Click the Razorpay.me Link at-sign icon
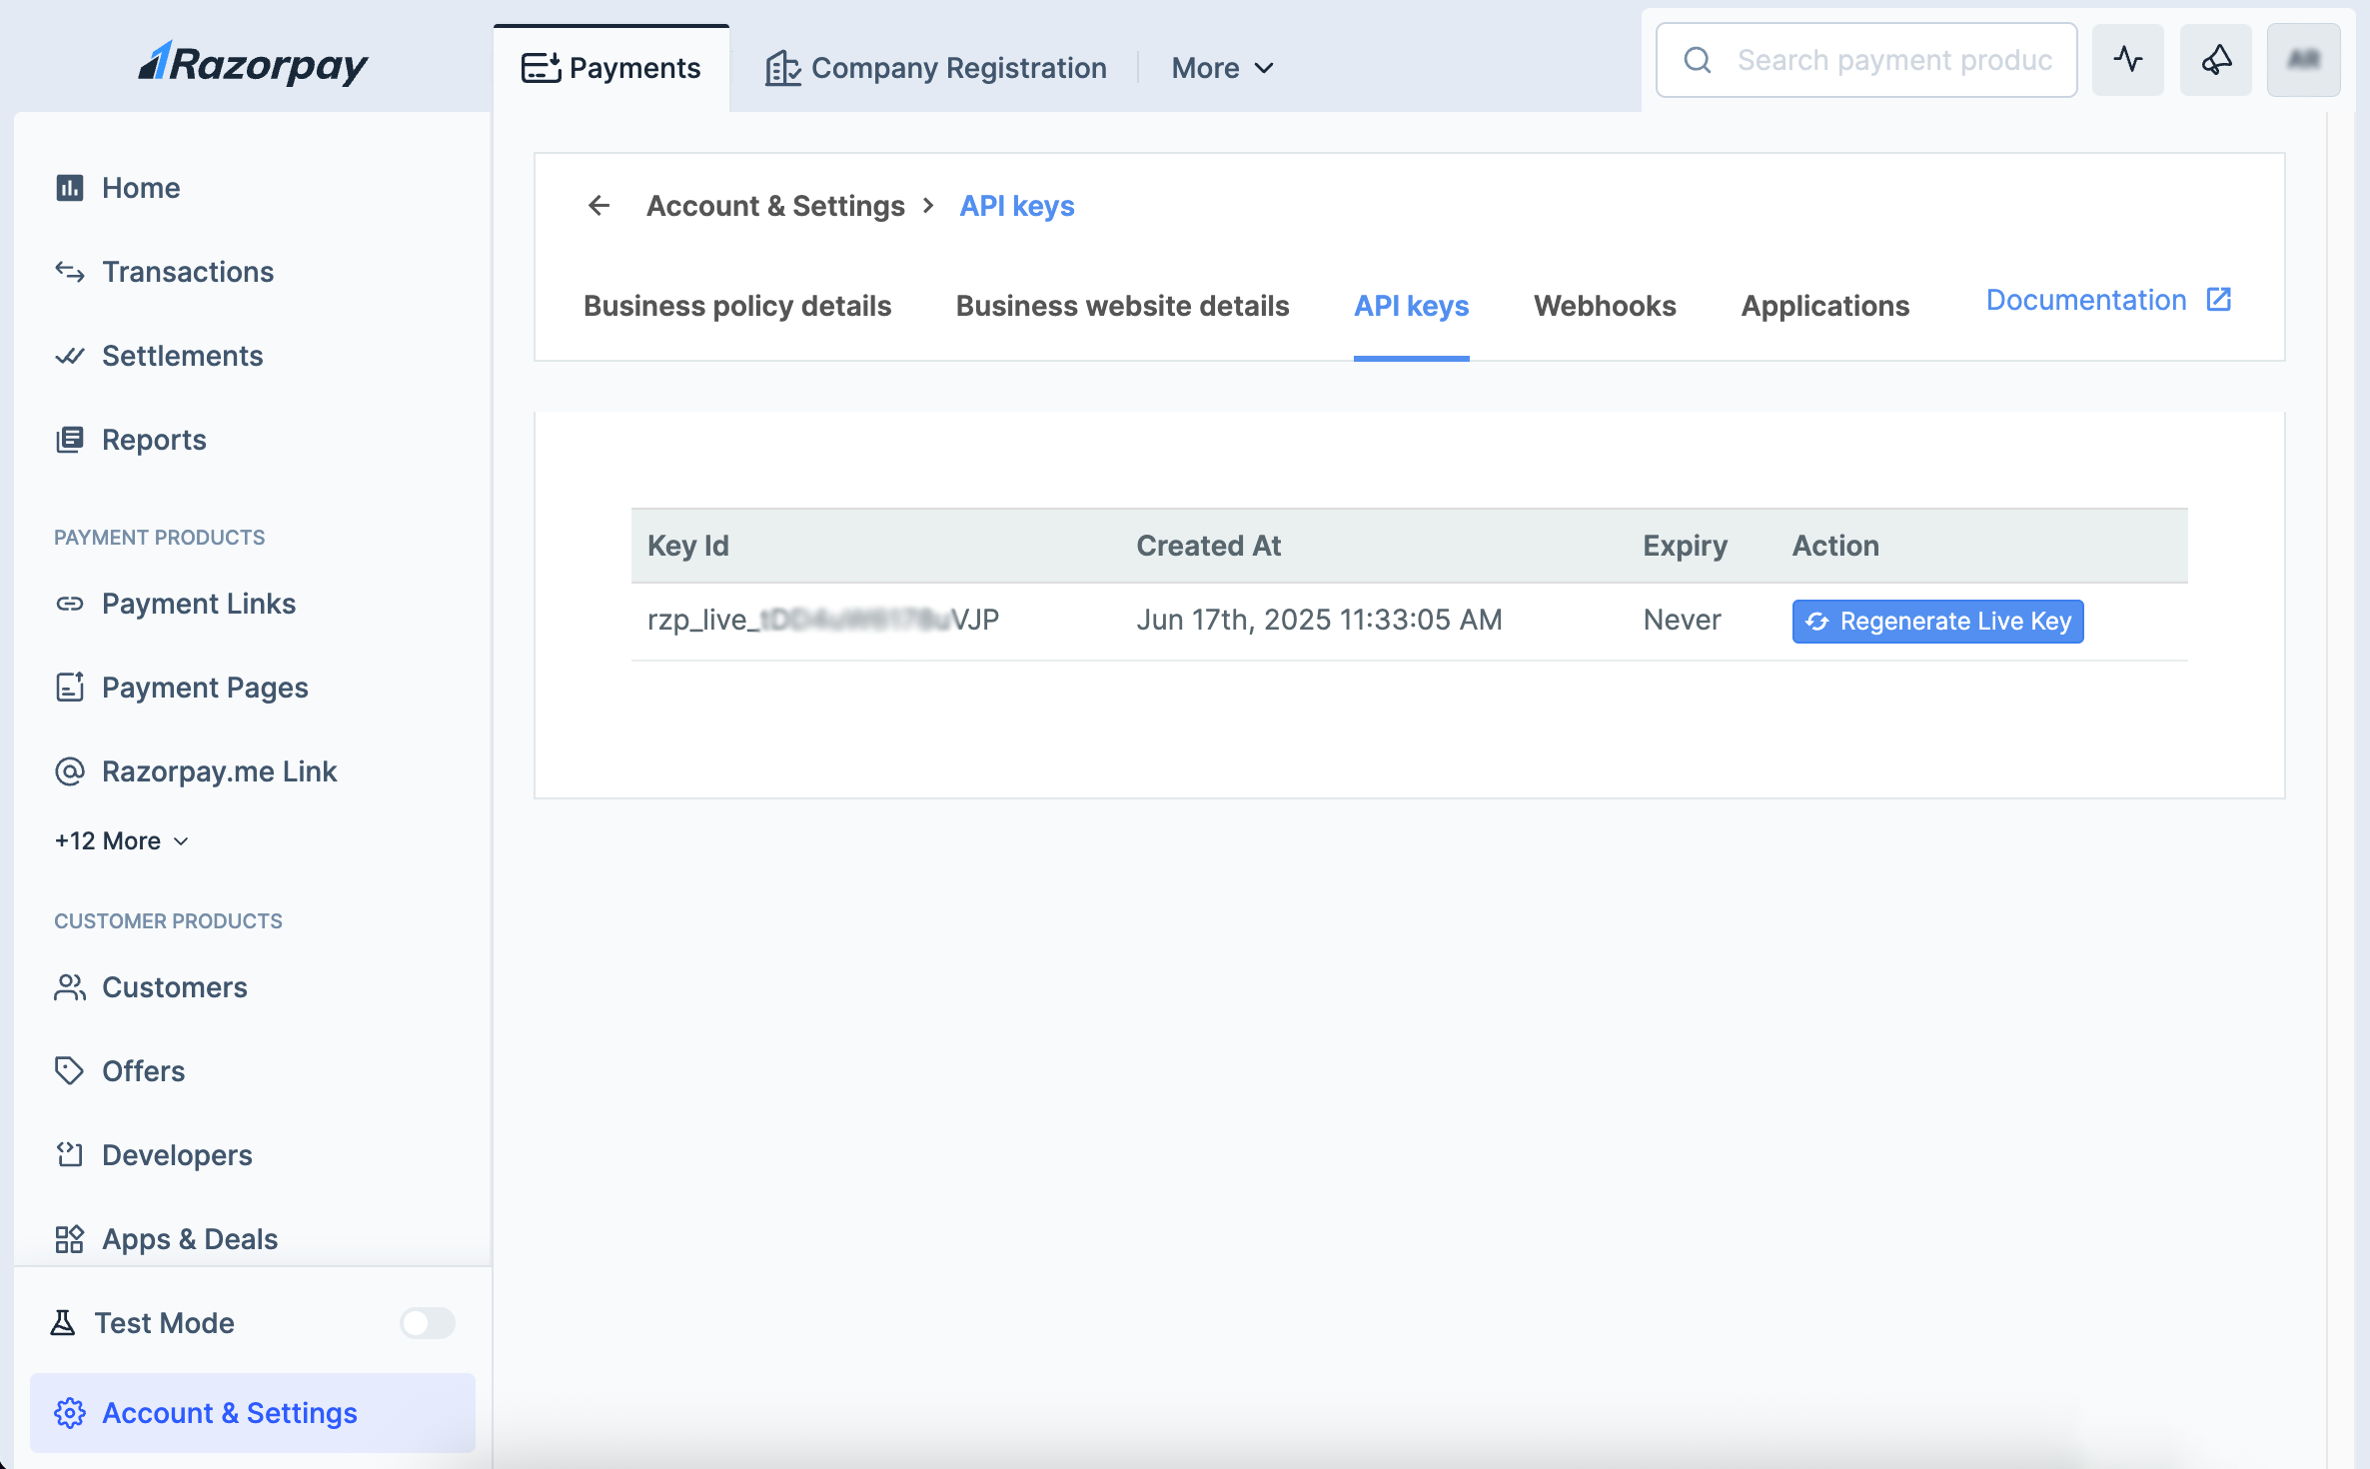The width and height of the screenshot is (2370, 1469). pos(70,771)
